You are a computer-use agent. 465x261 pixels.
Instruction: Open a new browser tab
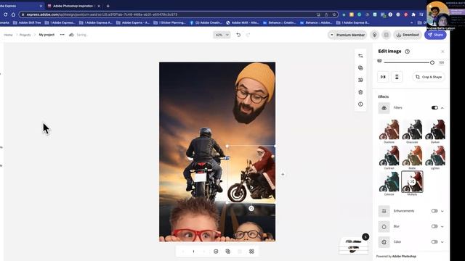108,6
